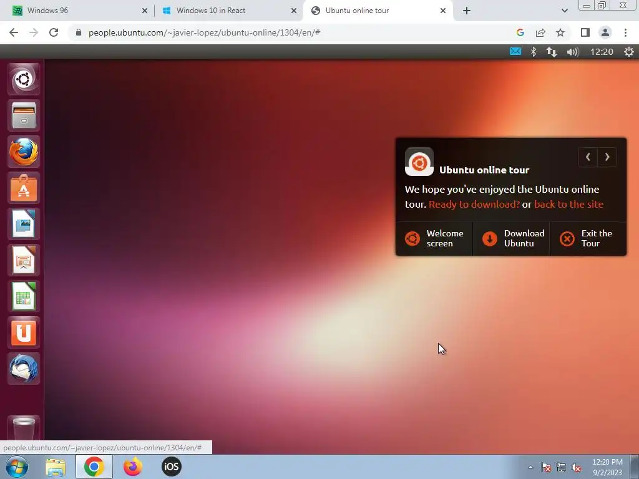Open the messaging envelope indicator in Ubuntu panel
The image size is (639, 479).
click(x=515, y=52)
